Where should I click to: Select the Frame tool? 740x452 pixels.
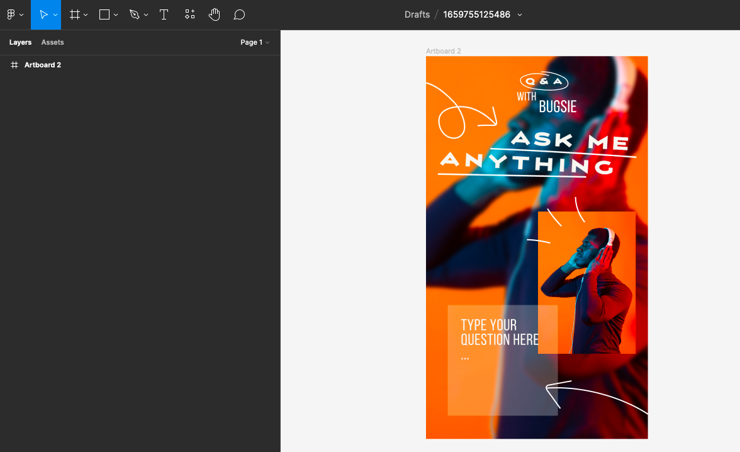click(x=75, y=14)
